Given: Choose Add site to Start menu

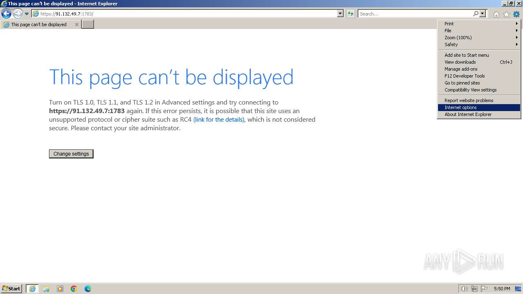Looking at the screenshot, I should click(479, 55).
